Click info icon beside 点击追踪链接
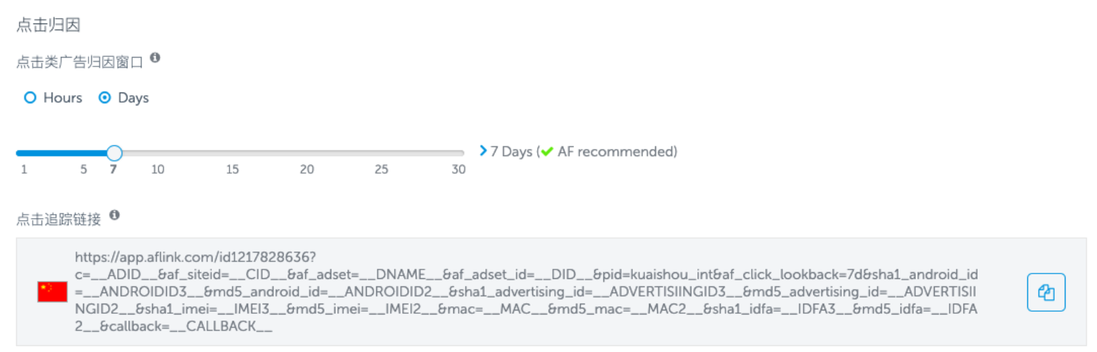The width and height of the screenshot is (1097, 352). click(x=115, y=215)
